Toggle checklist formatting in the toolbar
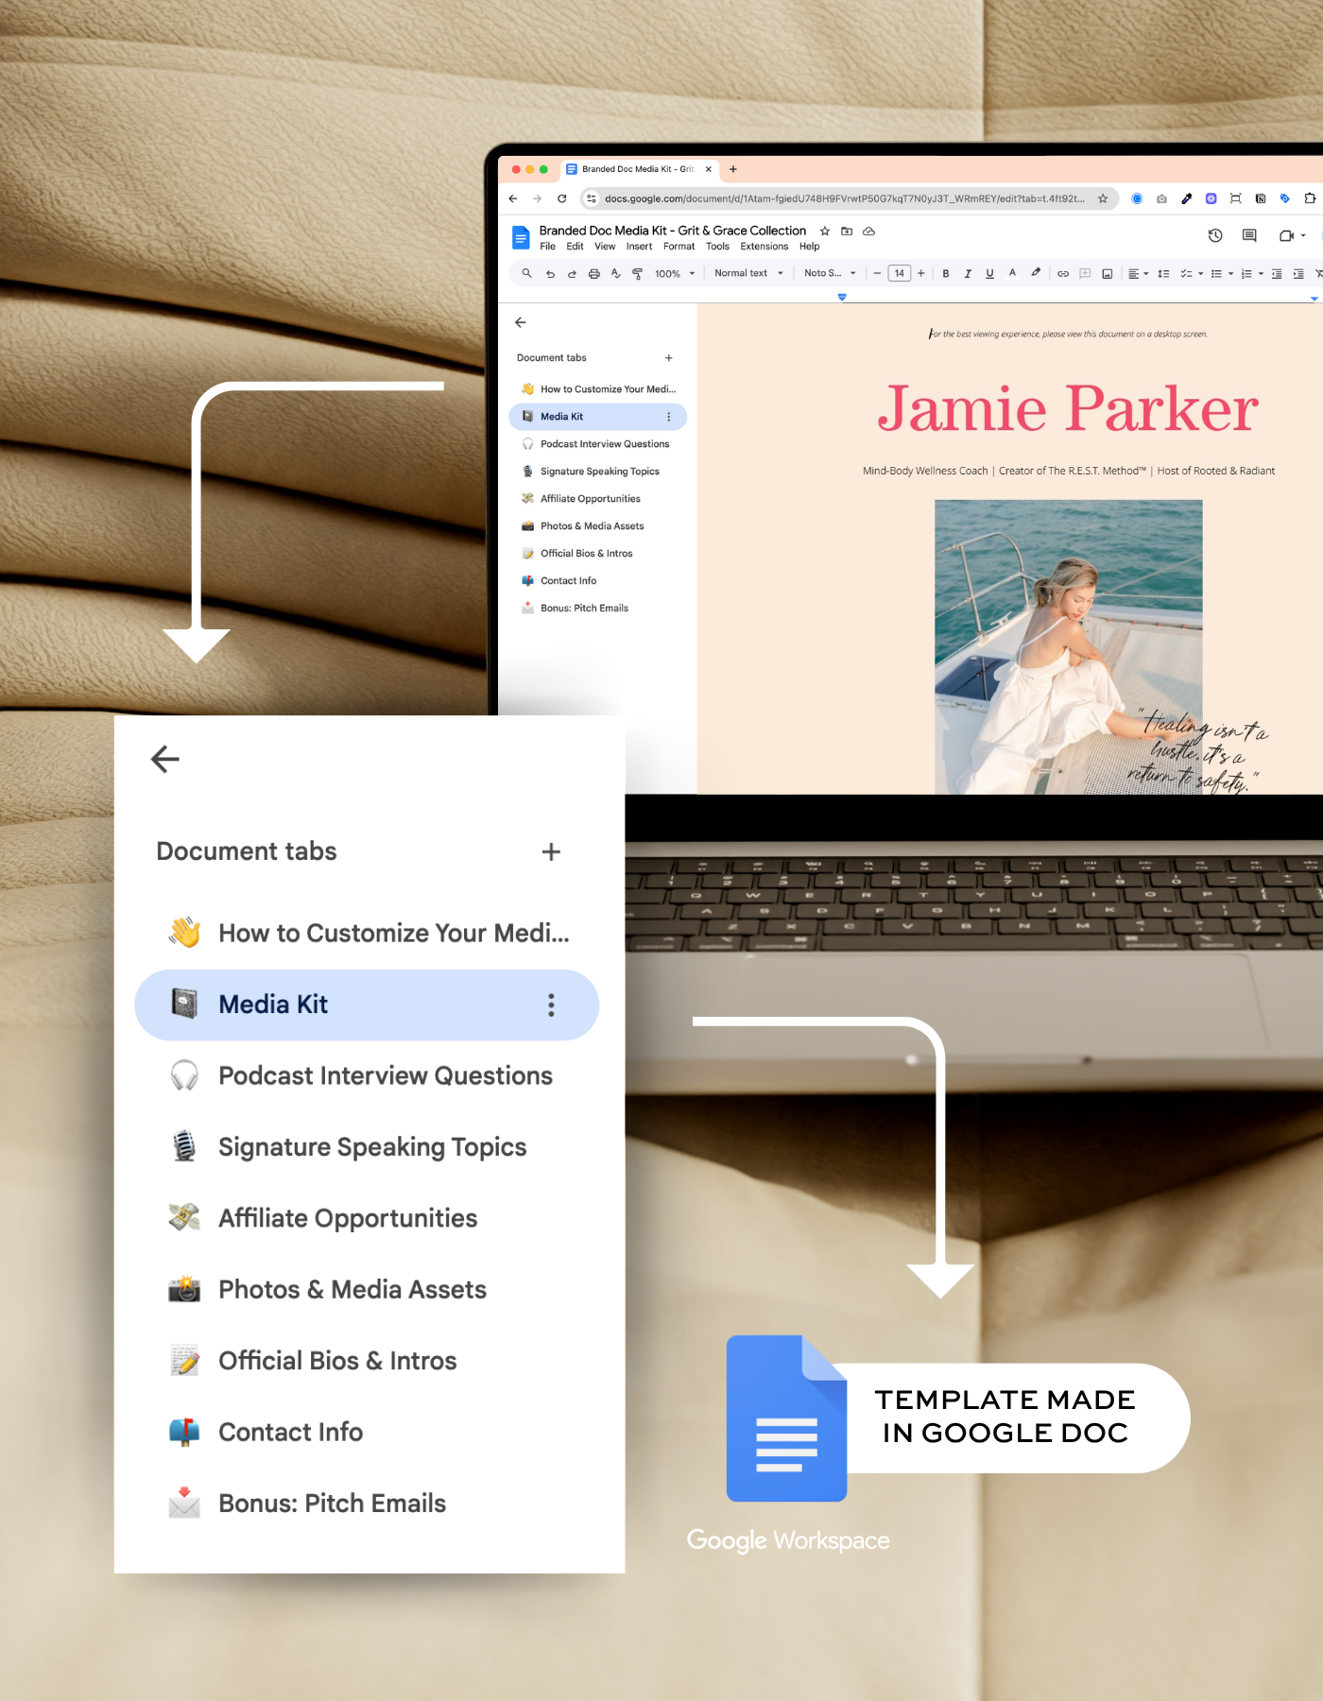Image resolution: width=1323 pixels, height=1701 pixels. pos(1186,274)
